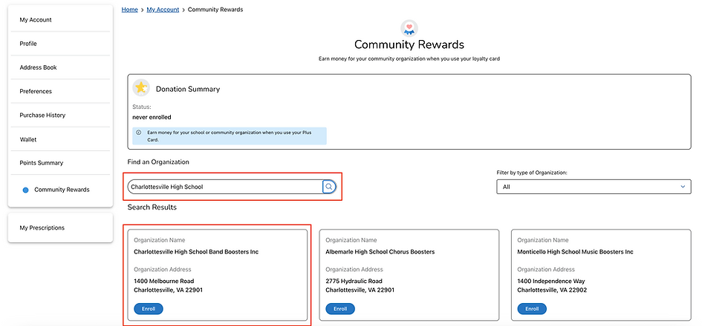Click the Community Rewards ribbon badge icon

(x=409, y=28)
